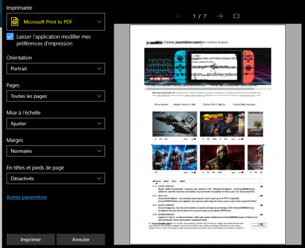Open the Mise à l'échelle dropdown showing Ajuster
The height and width of the screenshot is (248, 305).
pyautogui.click(x=55, y=123)
